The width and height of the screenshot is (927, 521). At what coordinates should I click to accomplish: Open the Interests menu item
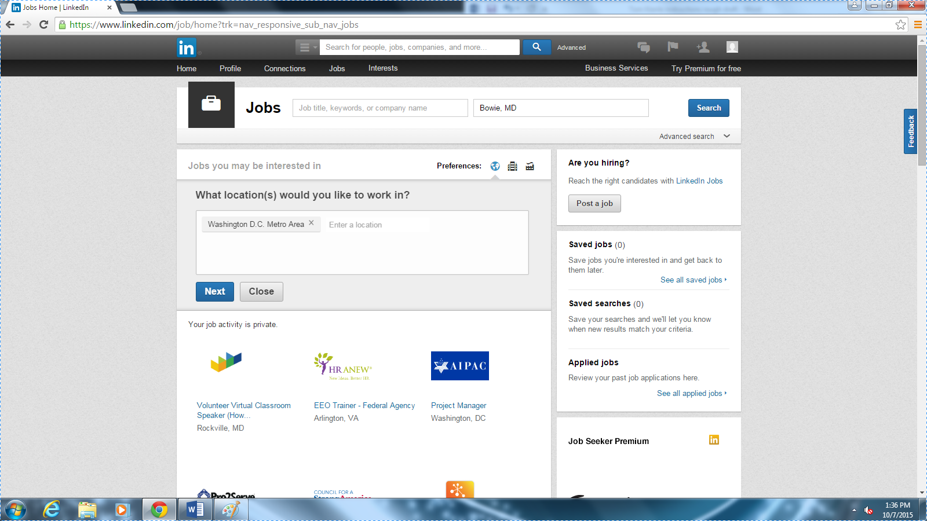coord(383,68)
